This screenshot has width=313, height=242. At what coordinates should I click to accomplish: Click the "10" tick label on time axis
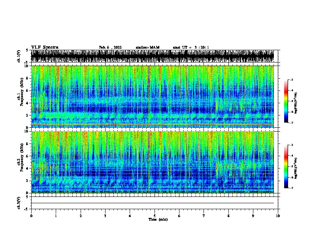tap(278, 216)
